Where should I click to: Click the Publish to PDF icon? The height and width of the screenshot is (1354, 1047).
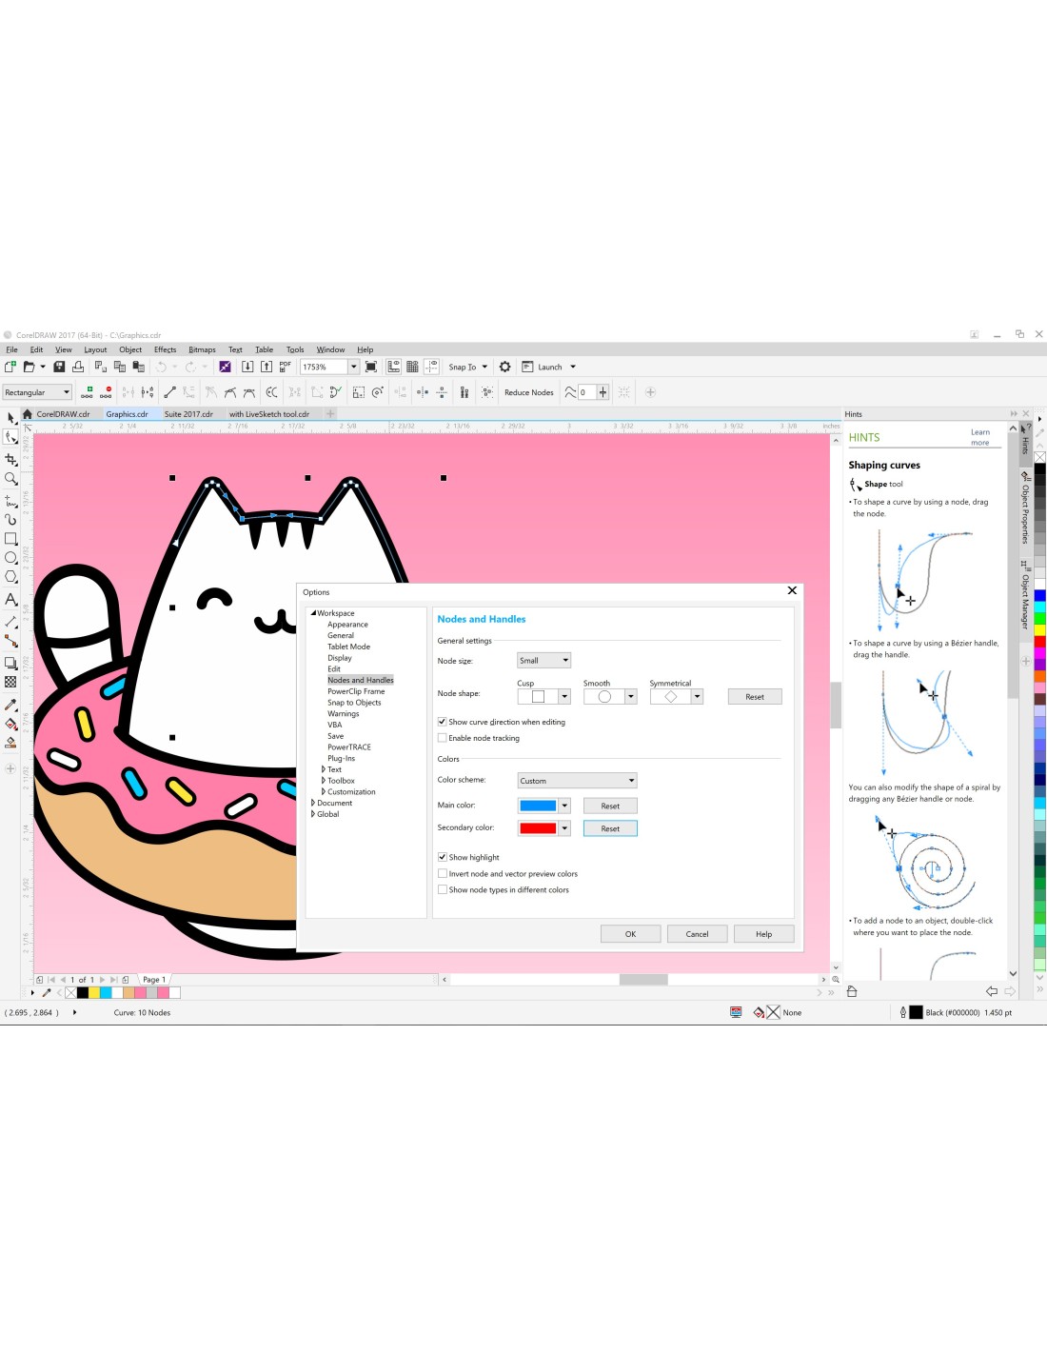click(286, 366)
